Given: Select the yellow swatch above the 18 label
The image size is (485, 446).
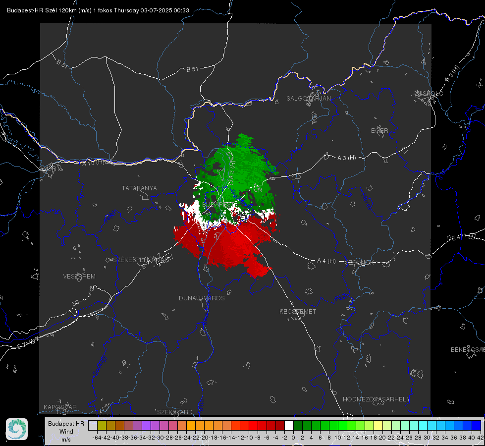Looking at the screenshot, I should point(378,425).
